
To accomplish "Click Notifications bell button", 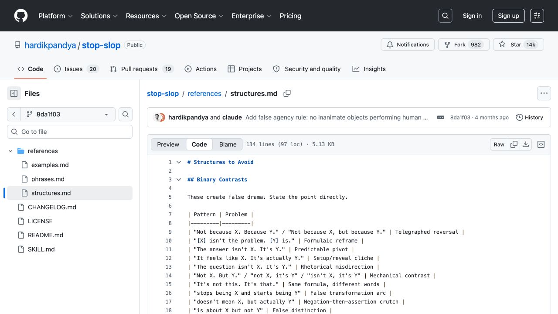I will coord(408,44).
